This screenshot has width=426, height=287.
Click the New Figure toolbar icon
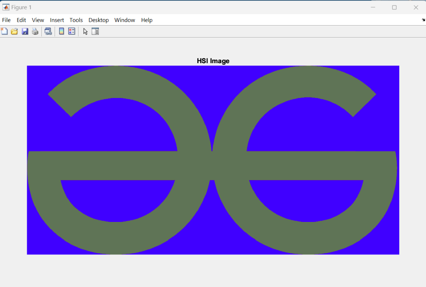coord(4,31)
